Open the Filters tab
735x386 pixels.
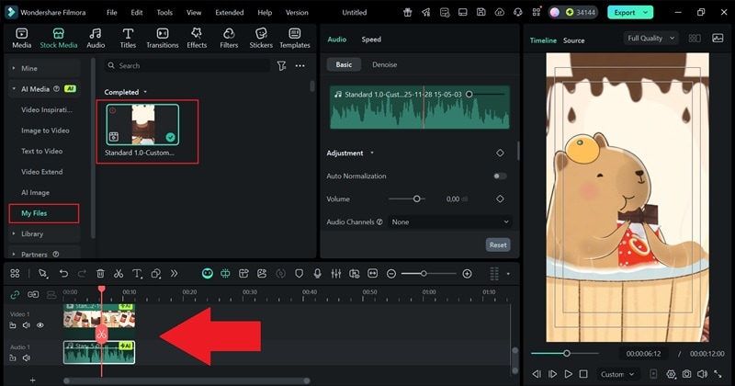click(x=229, y=38)
